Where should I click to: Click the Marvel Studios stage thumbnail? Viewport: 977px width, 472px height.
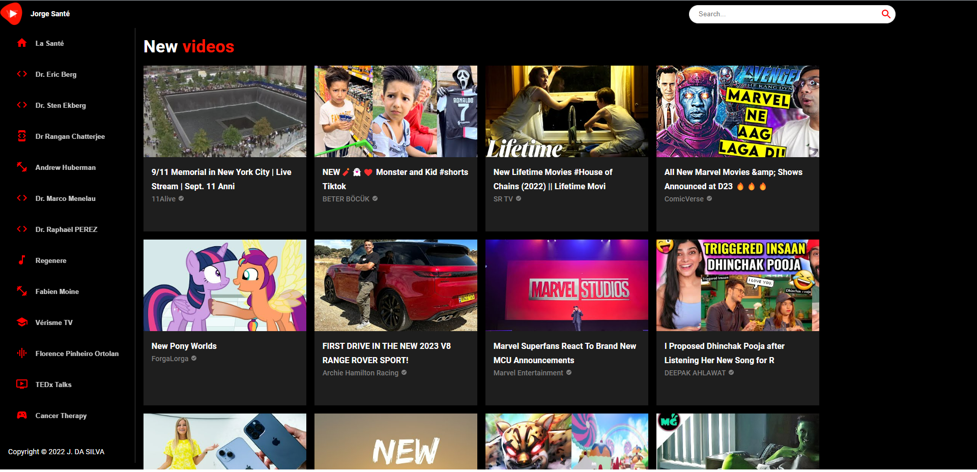(567, 285)
